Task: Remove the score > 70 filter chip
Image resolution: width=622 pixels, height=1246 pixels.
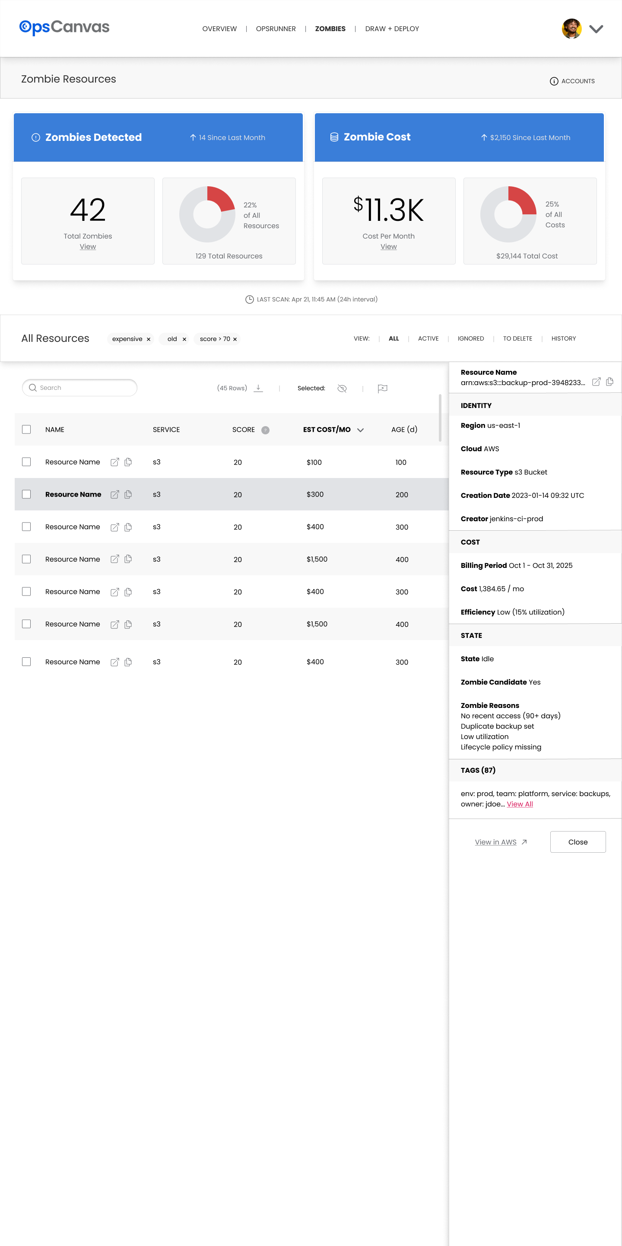Action: pos(235,339)
